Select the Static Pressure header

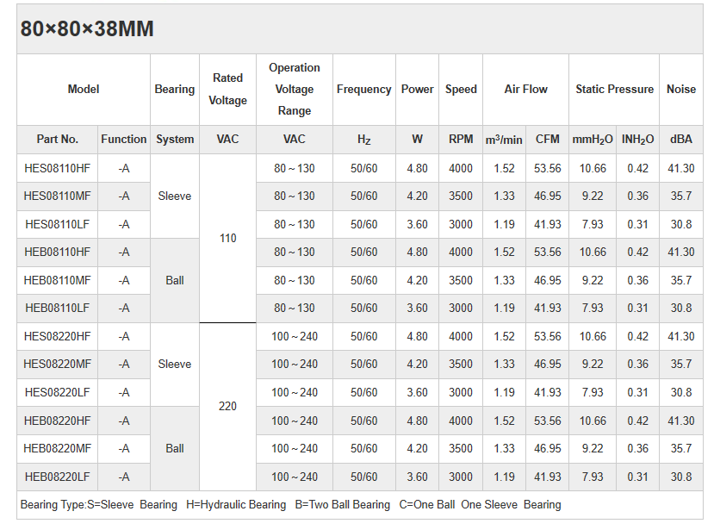click(614, 89)
